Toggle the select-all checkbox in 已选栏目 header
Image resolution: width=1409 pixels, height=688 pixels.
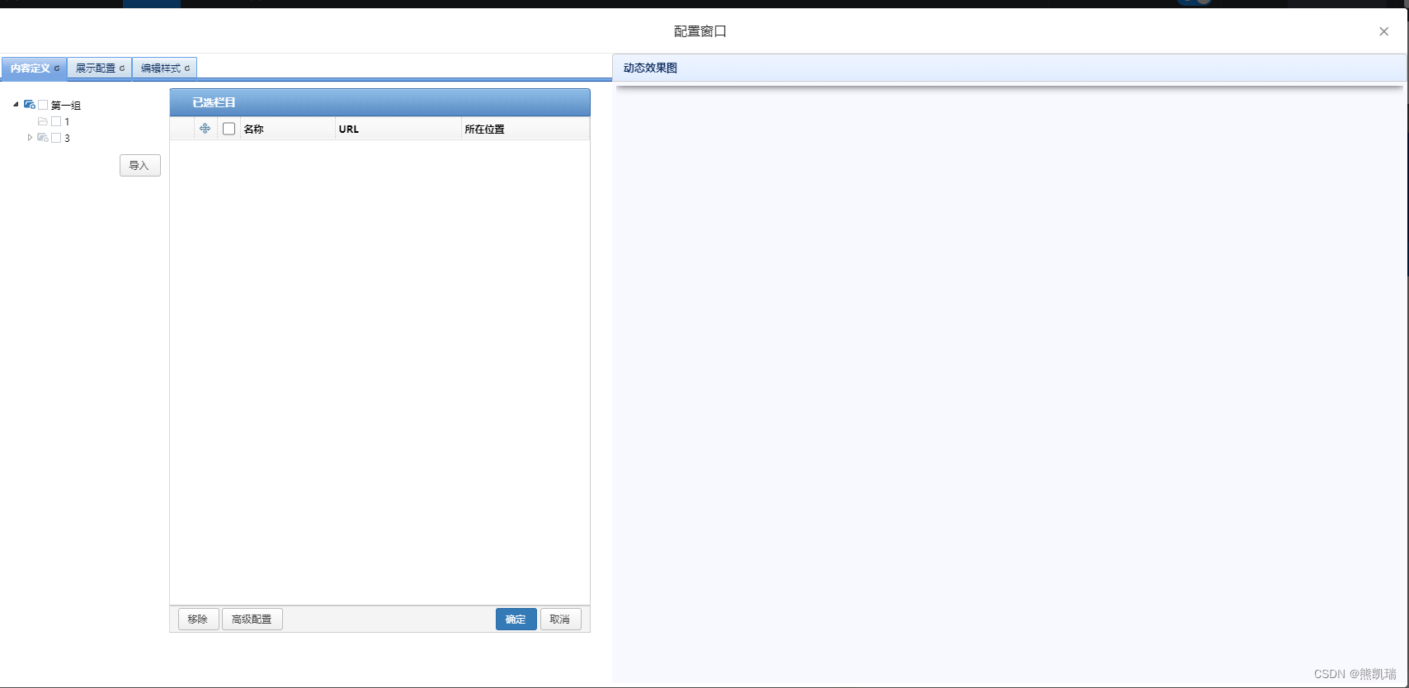[229, 129]
